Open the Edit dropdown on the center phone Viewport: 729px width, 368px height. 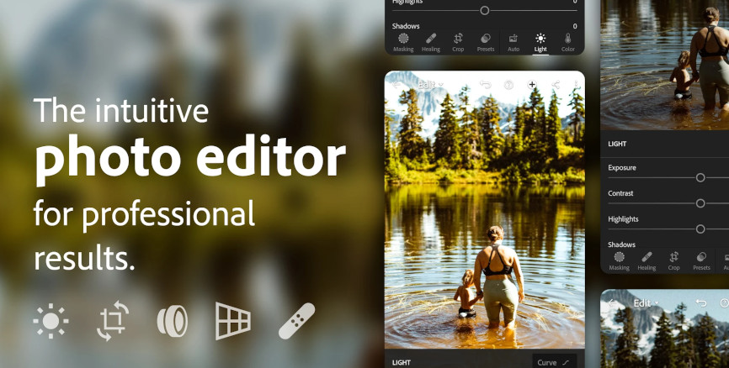tap(430, 85)
